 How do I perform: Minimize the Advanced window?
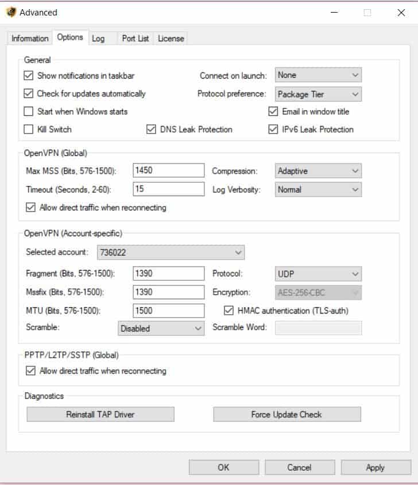(x=334, y=13)
